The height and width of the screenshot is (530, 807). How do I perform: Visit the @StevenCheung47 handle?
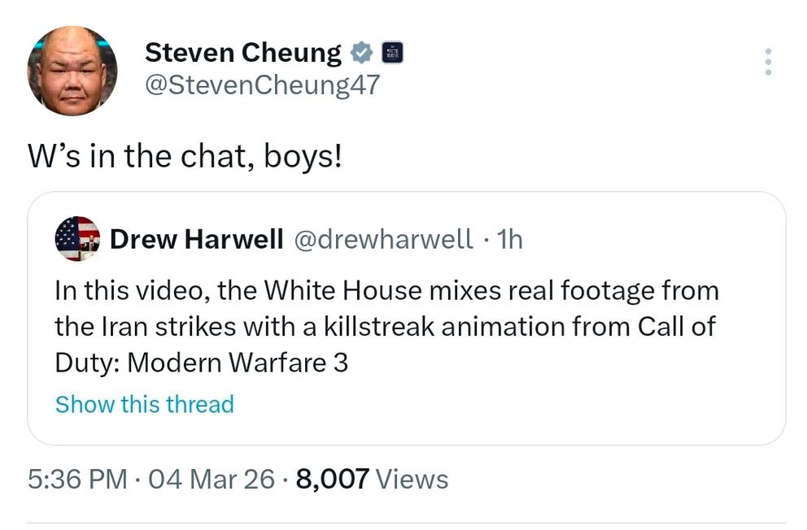click(262, 85)
